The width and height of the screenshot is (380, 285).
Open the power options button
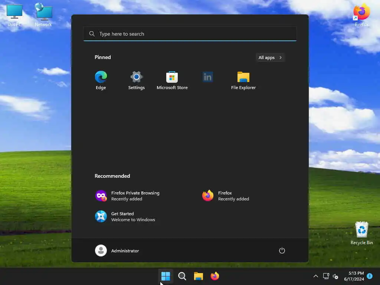coord(282,250)
